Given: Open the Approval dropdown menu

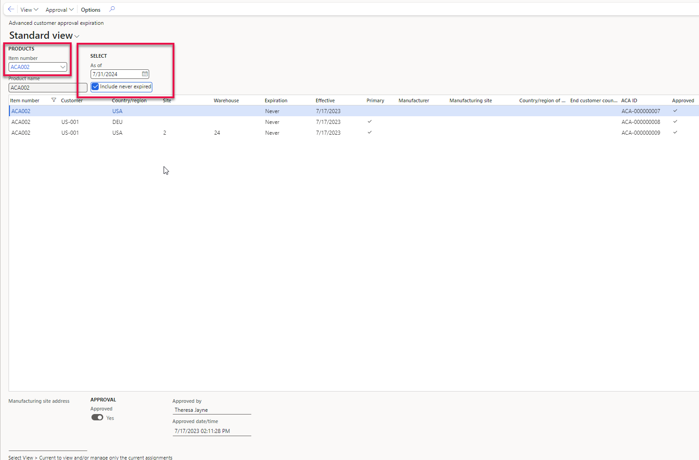Looking at the screenshot, I should 59,9.
